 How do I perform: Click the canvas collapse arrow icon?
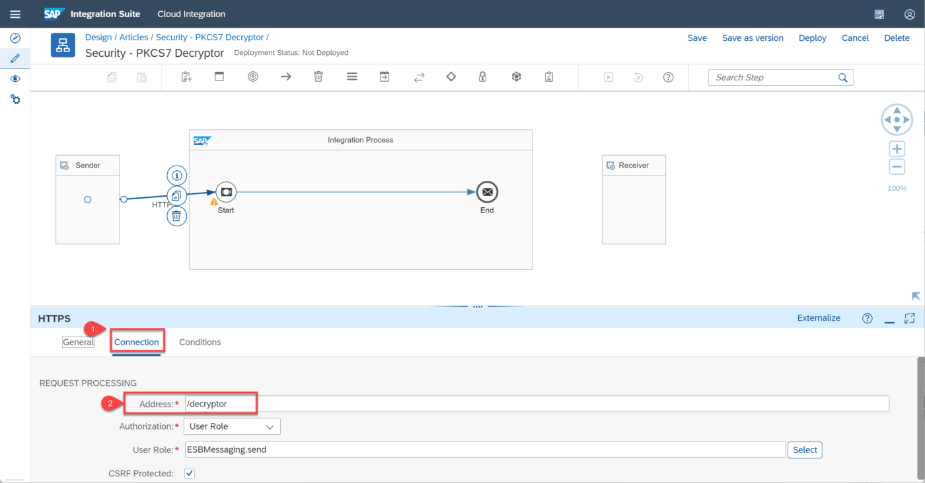[916, 296]
